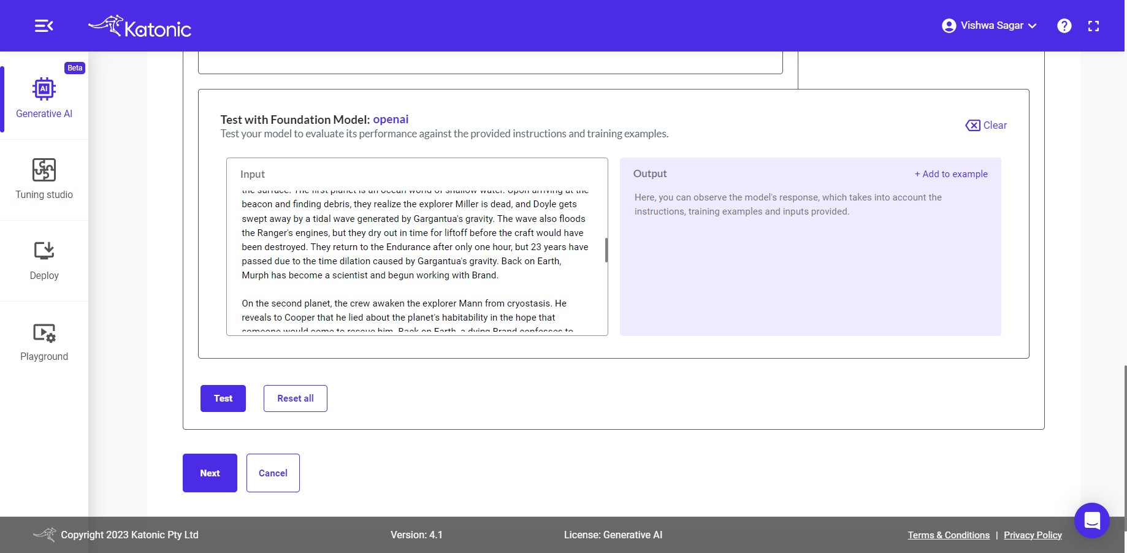
Task: Click the Input box scrollbar thumb
Action: point(606,250)
